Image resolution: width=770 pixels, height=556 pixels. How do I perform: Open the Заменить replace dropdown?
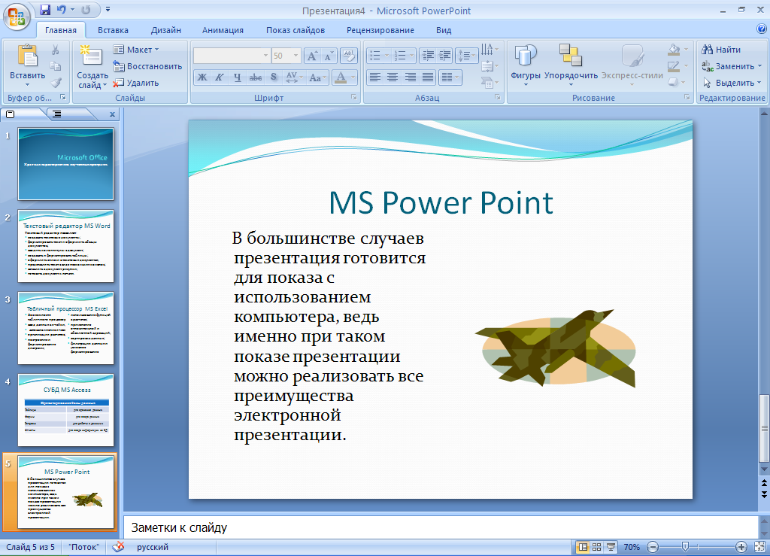731,66
